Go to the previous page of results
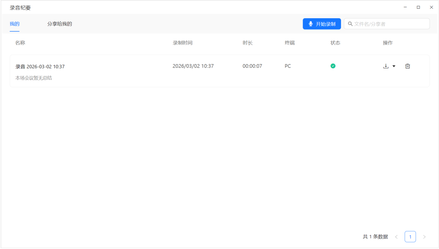439x249 pixels. 396,237
